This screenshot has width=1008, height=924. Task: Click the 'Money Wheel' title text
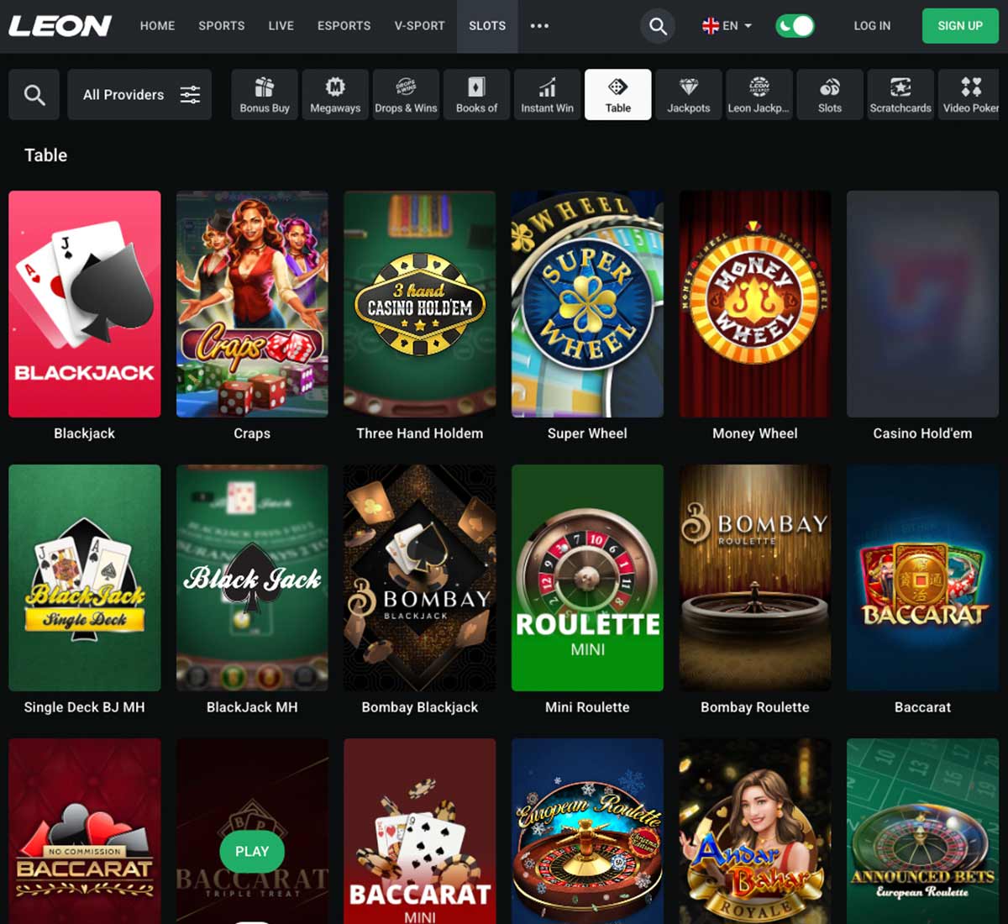(754, 433)
